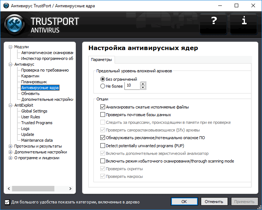This screenshot has height=210, width=262.
Task: Open 'Global Settings' tree item
Action: pos(34,111)
